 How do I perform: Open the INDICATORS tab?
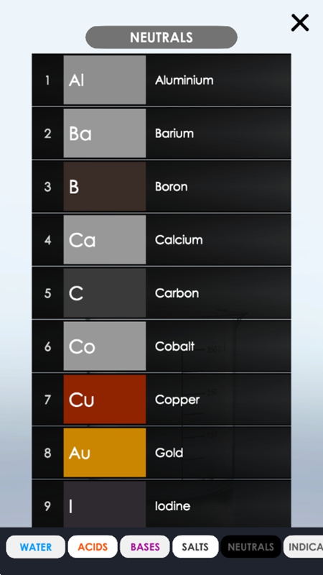point(303,547)
